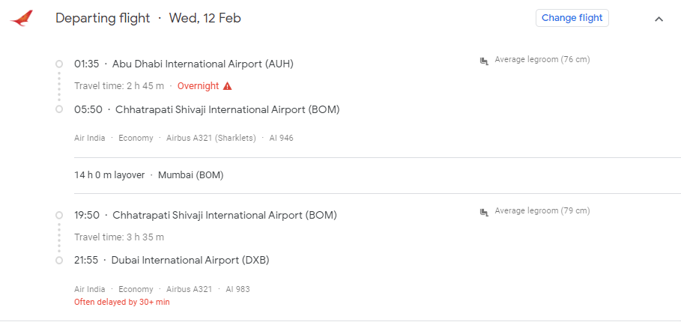The width and height of the screenshot is (681, 322).
Task: Click the red Overnight label
Action: tap(198, 86)
